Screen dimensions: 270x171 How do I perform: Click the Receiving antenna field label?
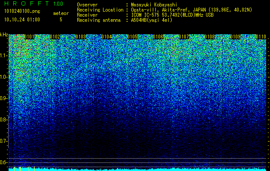[x=99, y=20]
